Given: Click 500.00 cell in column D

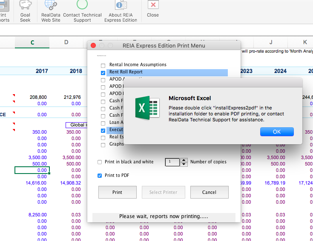Looking at the screenshot, I should point(73,164).
